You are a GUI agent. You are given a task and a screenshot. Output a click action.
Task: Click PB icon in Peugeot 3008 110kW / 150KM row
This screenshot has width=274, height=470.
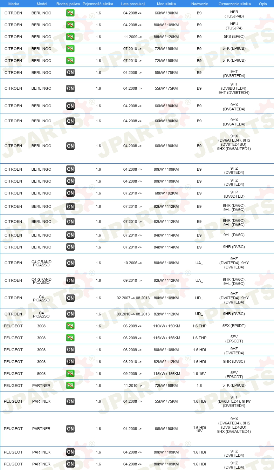click(70, 326)
